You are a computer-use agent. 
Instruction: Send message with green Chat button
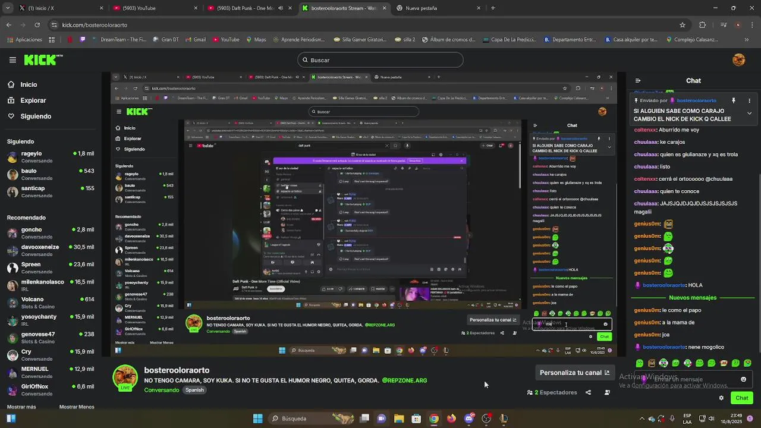coord(742,398)
